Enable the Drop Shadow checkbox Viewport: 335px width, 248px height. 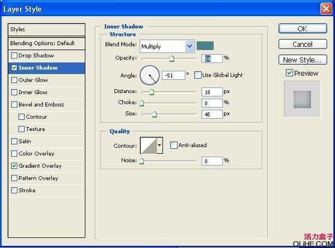[15, 56]
